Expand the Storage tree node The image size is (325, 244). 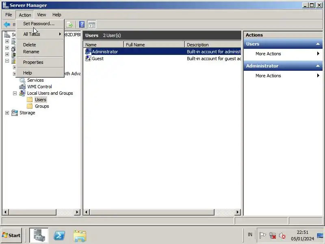click(x=7, y=113)
